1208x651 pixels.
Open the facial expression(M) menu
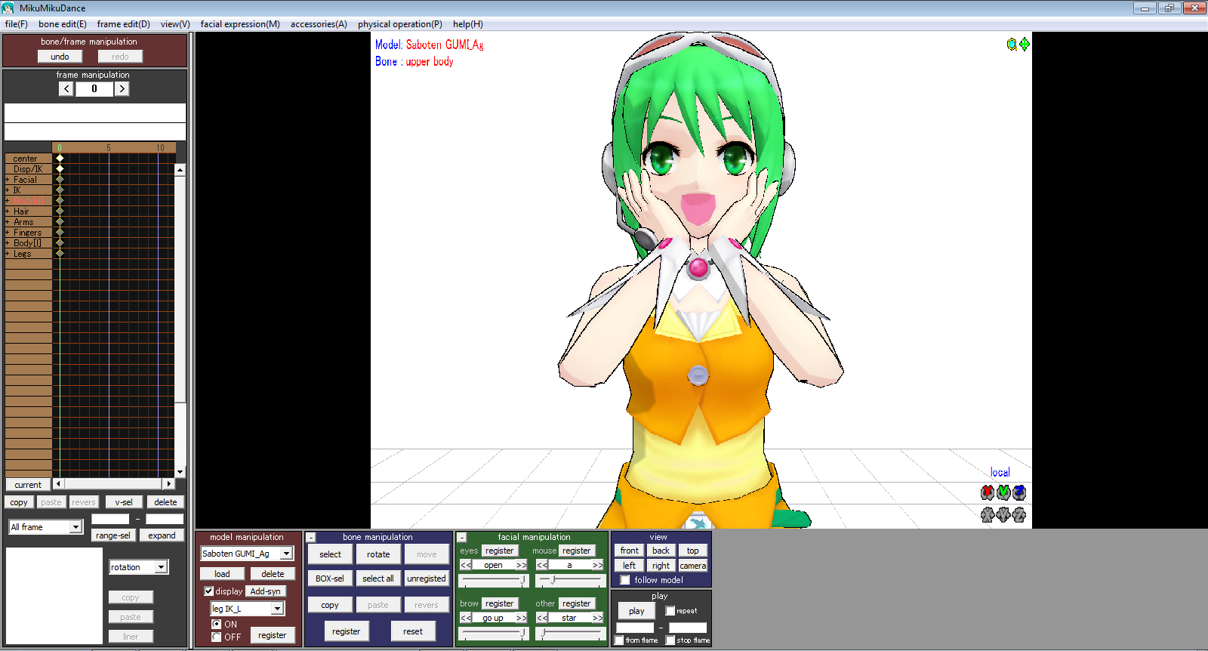240,24
